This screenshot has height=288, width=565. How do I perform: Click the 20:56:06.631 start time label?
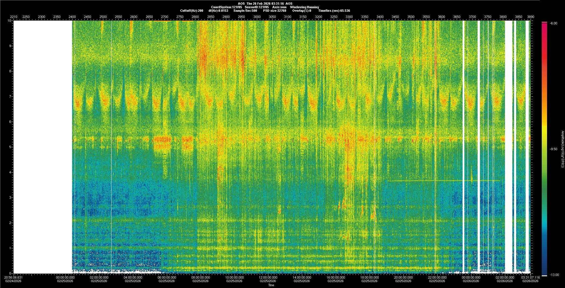tap(14, 277)
